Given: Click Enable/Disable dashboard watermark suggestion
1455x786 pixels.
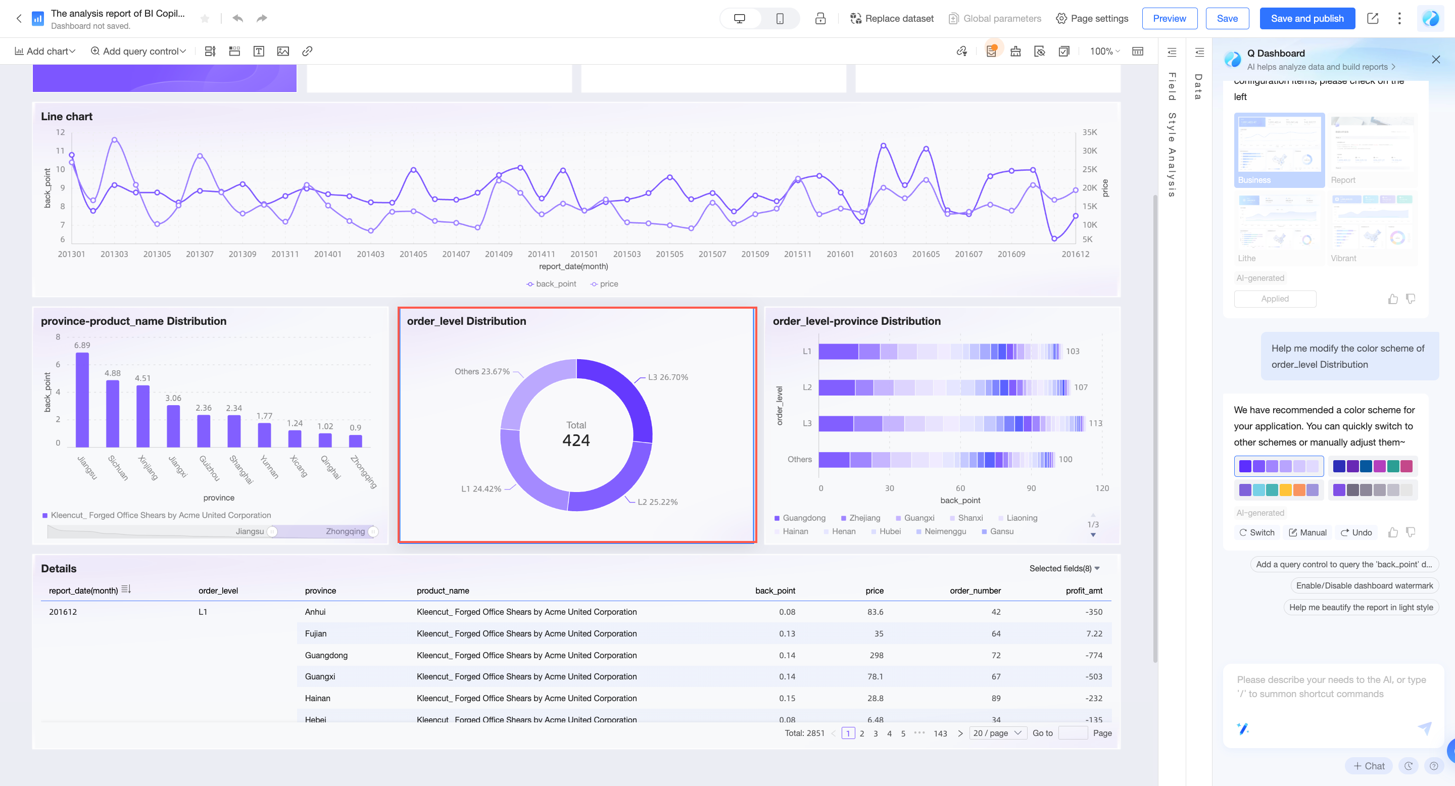Looking at the screenshot, I should click(1364, 585).
